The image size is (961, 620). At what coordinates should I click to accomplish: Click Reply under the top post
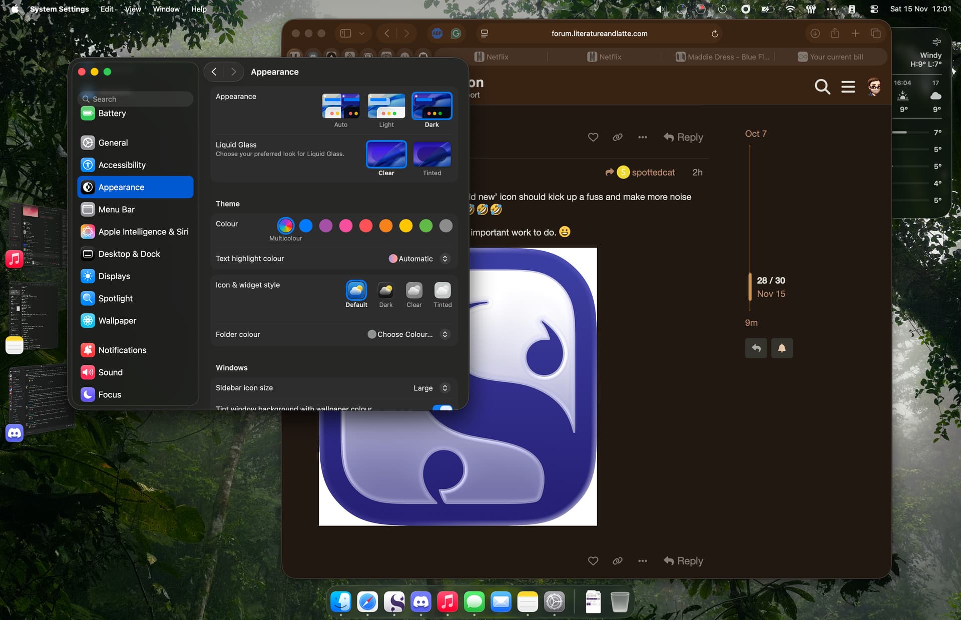pos(683,137)
